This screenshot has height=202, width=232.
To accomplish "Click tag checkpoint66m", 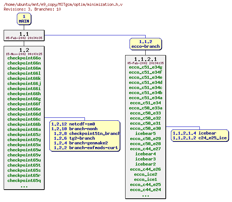I will pyautogui.click(x=24, y=68).
